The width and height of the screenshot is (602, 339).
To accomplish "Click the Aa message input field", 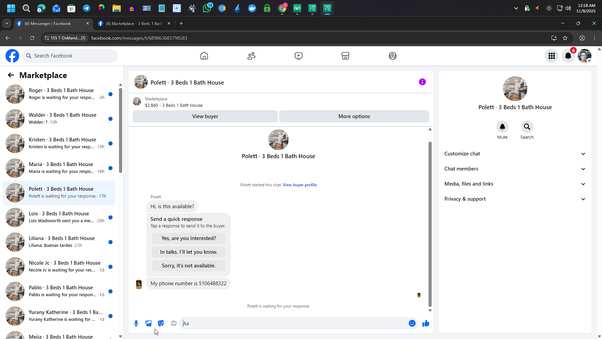I will pos(294,323).
